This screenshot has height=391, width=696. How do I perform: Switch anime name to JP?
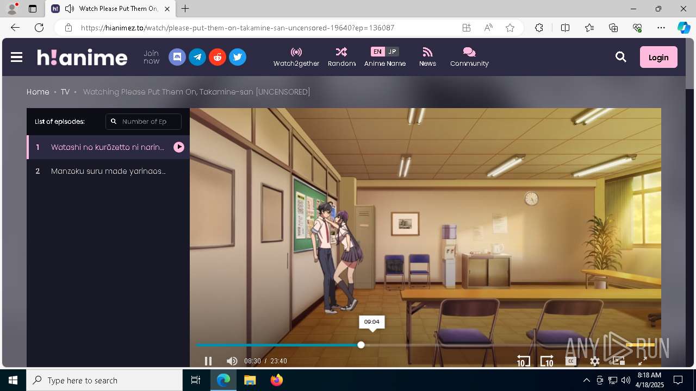pos(392,52)
